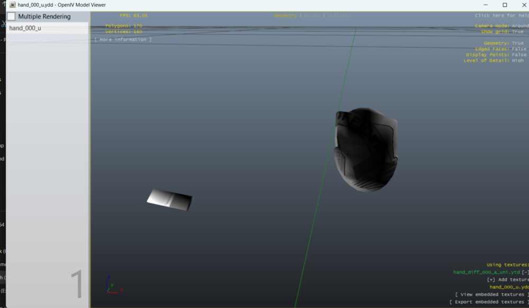Screen dimensions: 529x308
Task: Click the FPS counter readout
Action: (132, 15)
